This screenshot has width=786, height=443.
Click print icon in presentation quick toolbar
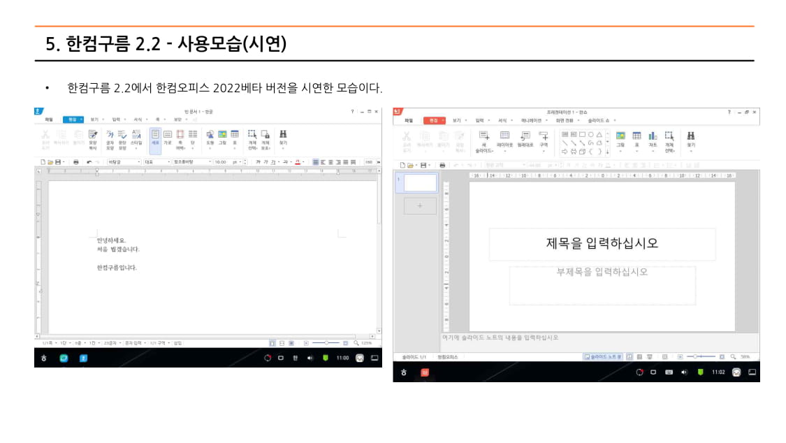coord(442,165)
